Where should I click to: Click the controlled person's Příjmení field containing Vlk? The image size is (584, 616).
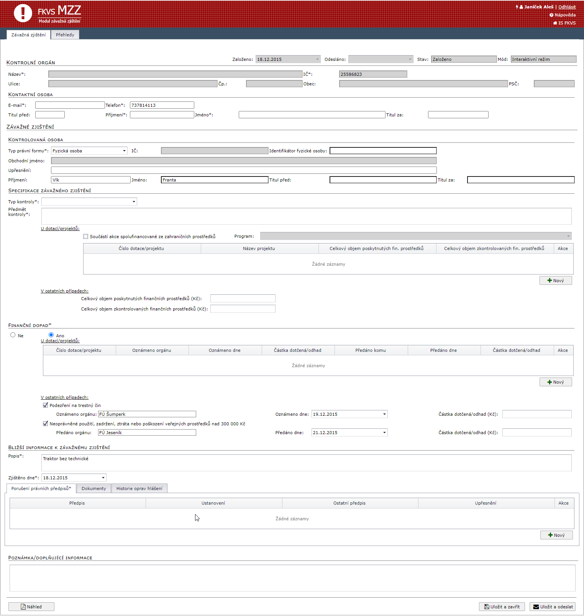point(91,180)
